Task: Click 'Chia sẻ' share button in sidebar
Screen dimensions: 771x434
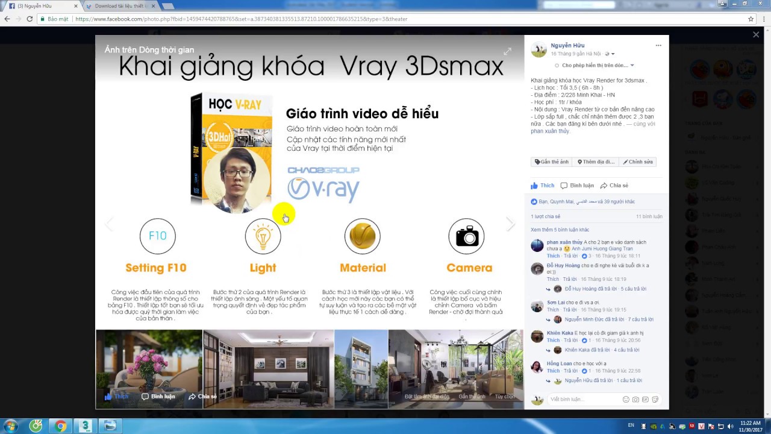Action: pos(614,186)
